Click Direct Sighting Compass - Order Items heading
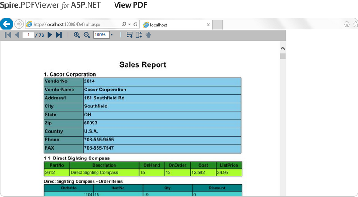The height and width of the screenshot is (197, 358). tap(83, 181)
